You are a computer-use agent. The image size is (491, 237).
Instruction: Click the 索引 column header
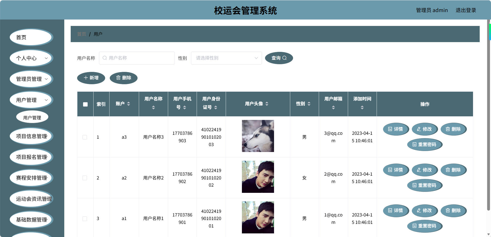101,104
